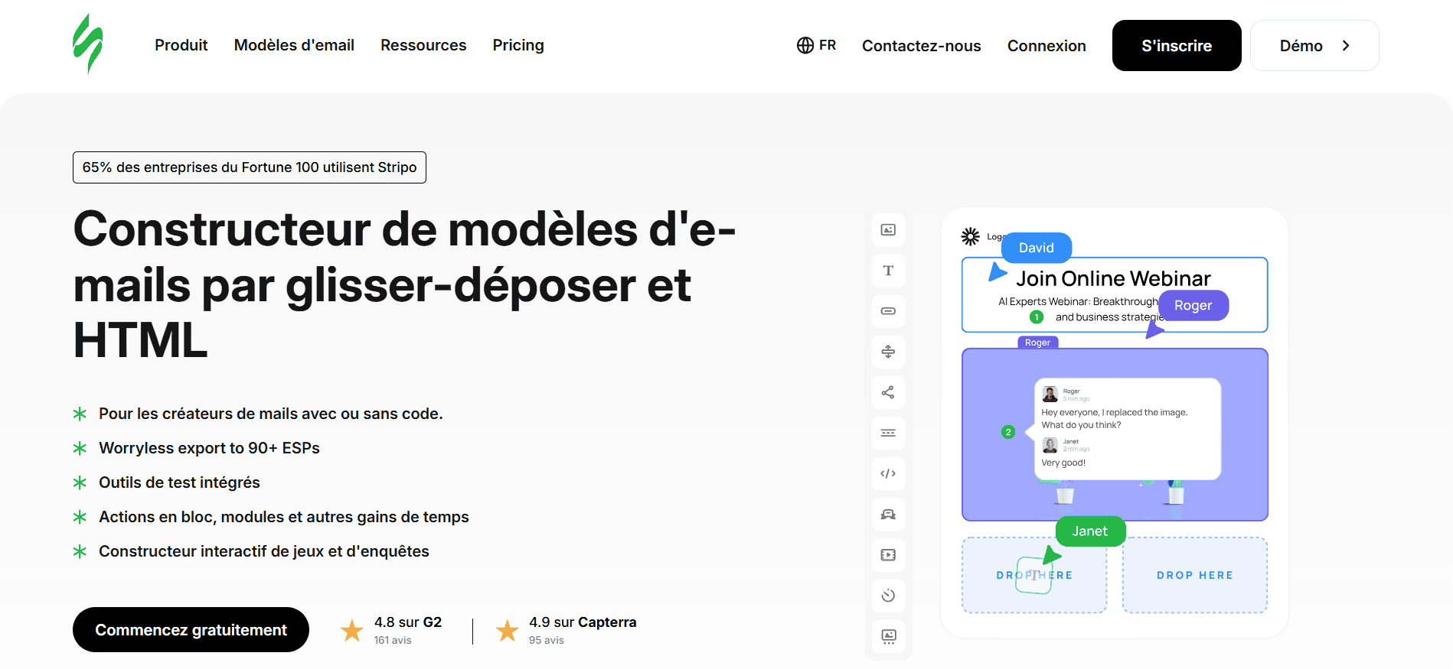
Task: Select the Video block icon in editor sidebar
Action: tap(888, 555)
